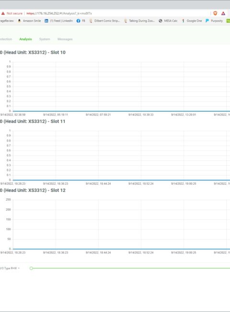
Task: Click the 250 y-axis label on Slot 12
Action: click(8, 200)
